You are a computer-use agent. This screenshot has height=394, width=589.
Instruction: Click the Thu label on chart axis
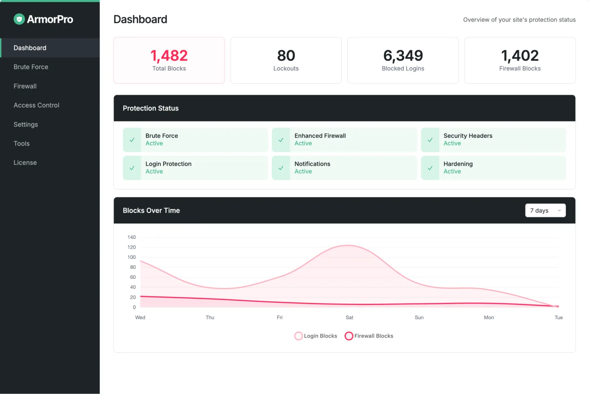tap(210, 317)
